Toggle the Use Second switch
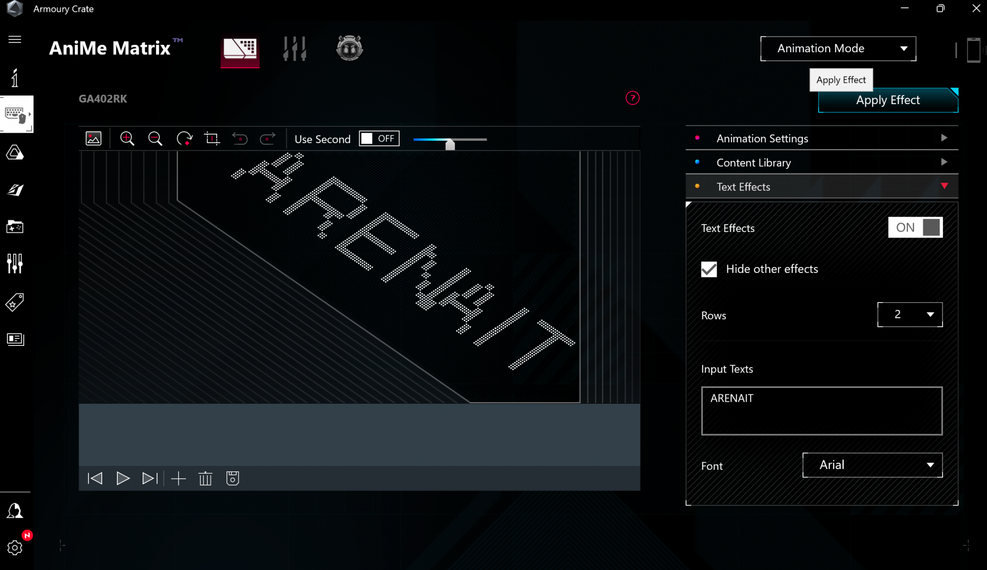Image resolution: width=987 pixels, height=570 pixels. click(379, 139)
